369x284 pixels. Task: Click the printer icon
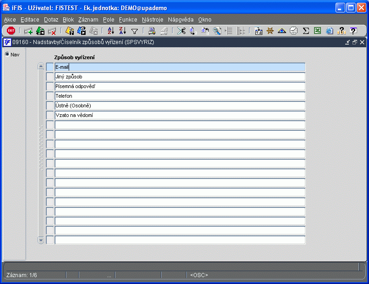point(152,31)
